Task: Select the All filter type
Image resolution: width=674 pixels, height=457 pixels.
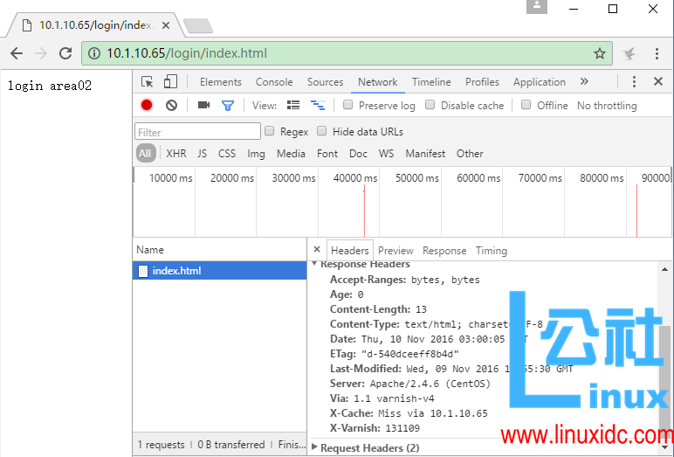Action: pyautogui.click(x=145, y=154)
